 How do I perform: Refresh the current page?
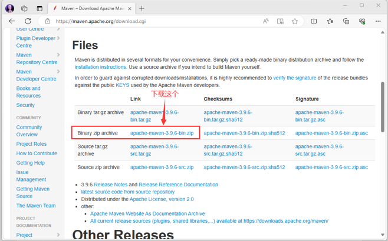(x=28, y=21)
